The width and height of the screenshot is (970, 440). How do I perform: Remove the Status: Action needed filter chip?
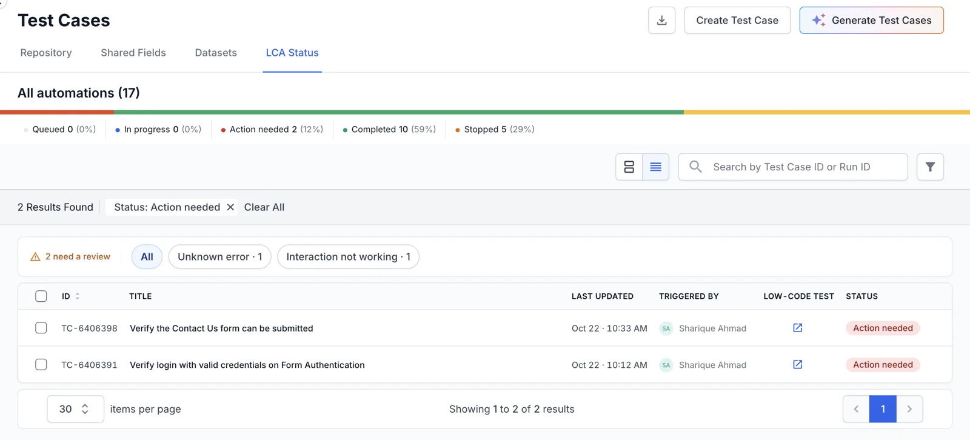coord(230,207)
